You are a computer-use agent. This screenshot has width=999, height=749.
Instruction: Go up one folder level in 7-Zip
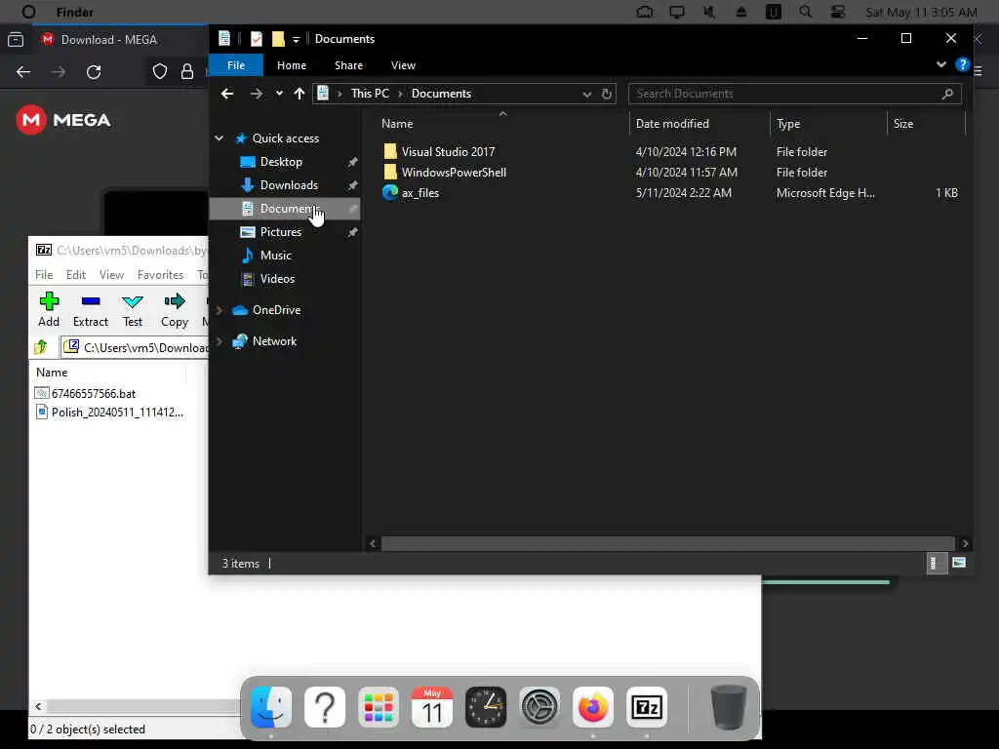pos(41,347)
